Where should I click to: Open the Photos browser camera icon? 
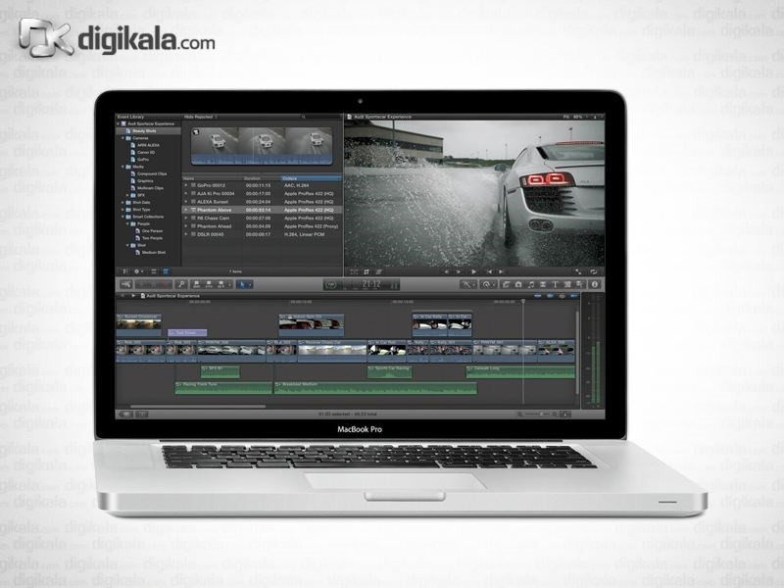(518, 283)
